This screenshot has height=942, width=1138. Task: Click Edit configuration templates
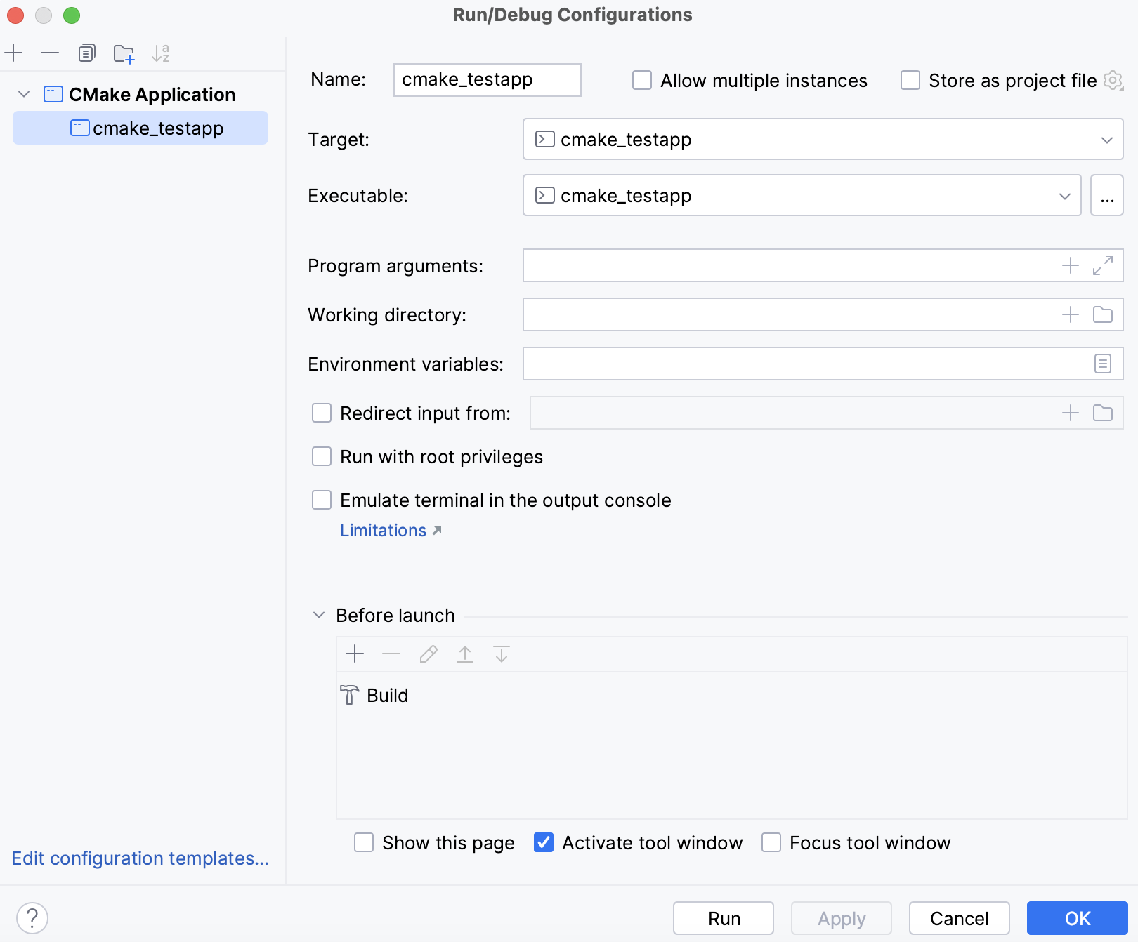coord(139,858)
